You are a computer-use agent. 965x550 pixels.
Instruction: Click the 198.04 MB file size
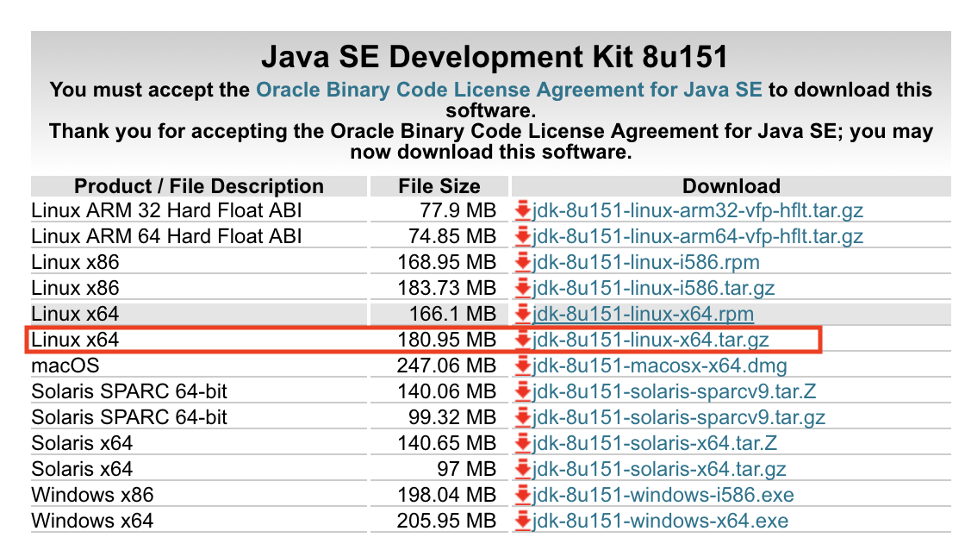tap(447, 495)
